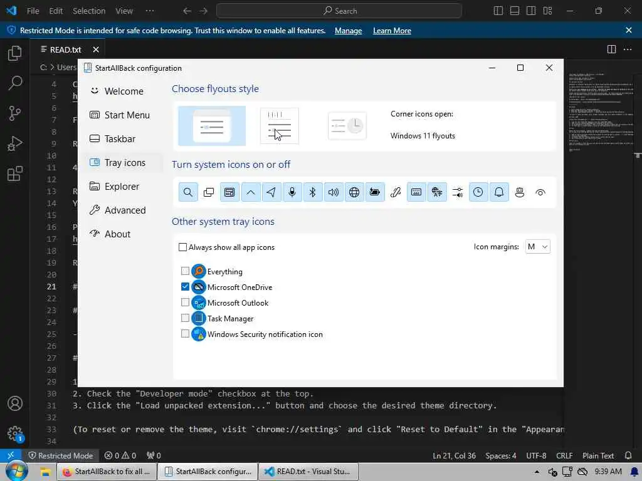Click the VS Code Search command box

(x=339, y=11)
